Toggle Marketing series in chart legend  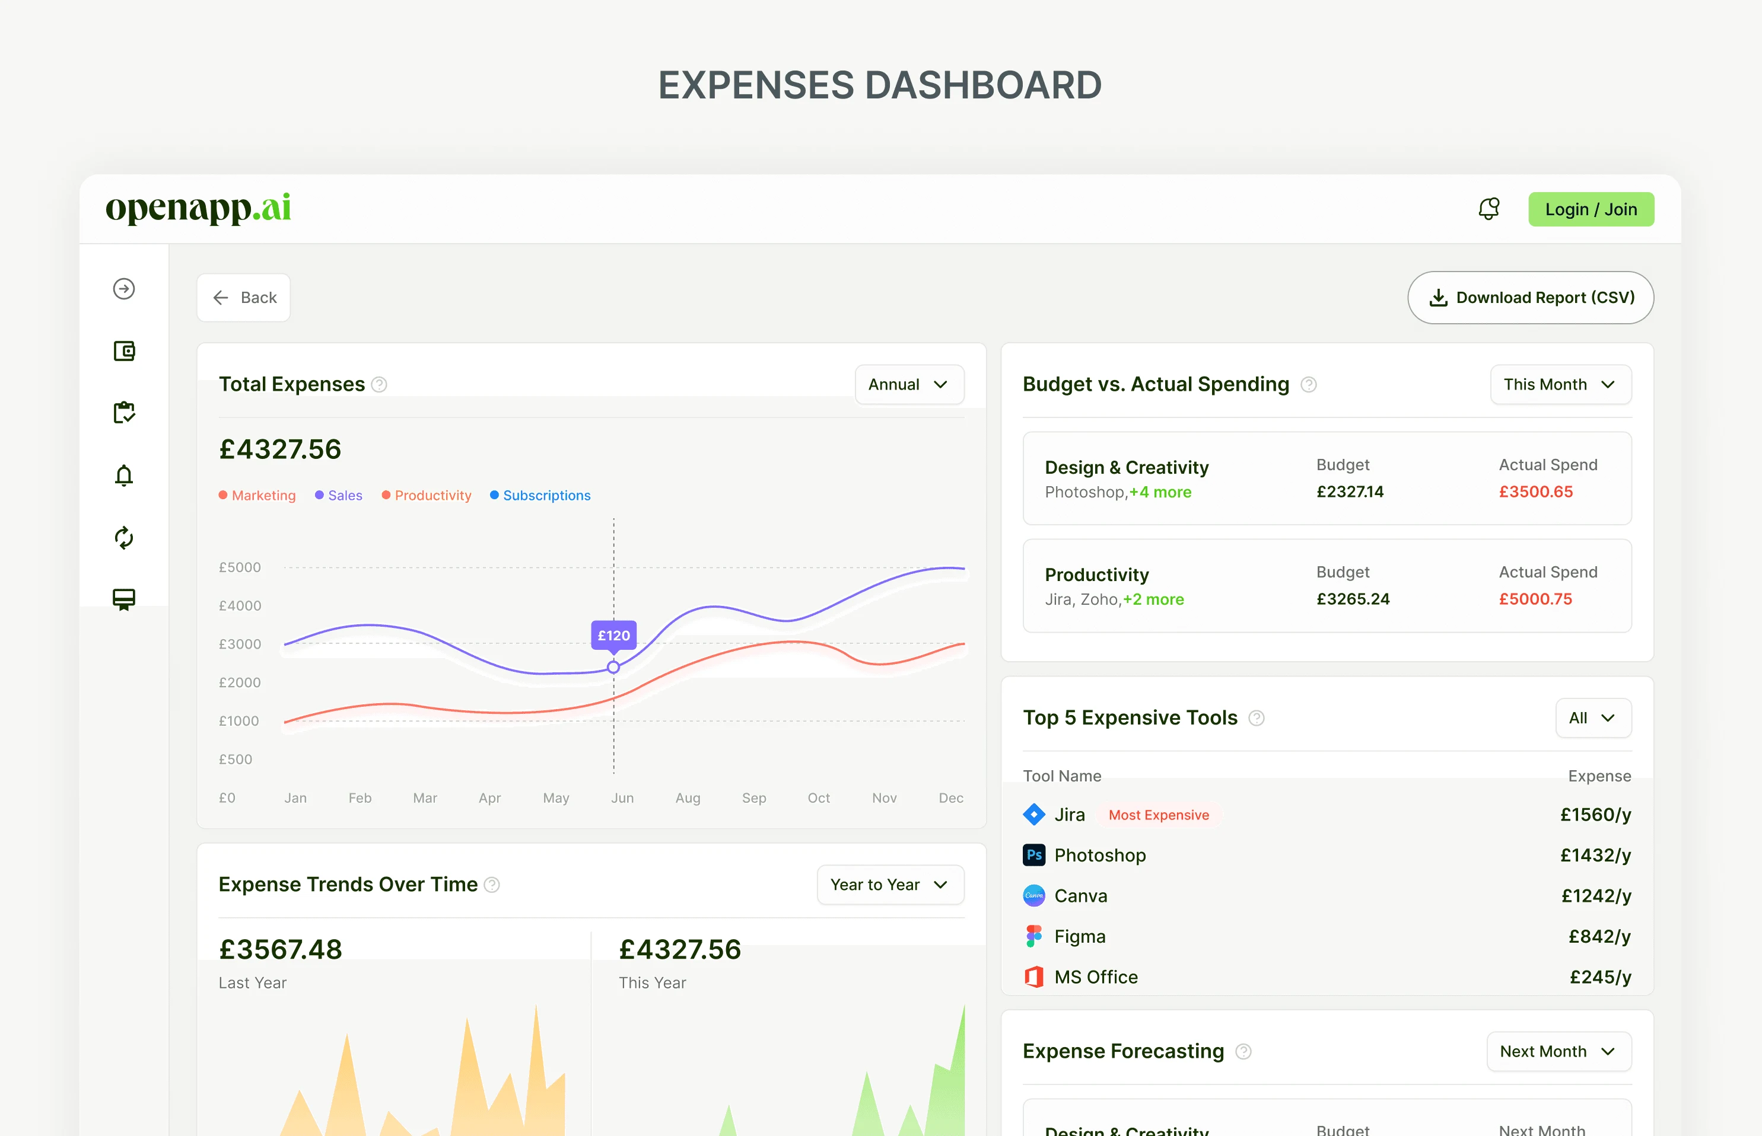pyautogui.click(x=257, y=495)
